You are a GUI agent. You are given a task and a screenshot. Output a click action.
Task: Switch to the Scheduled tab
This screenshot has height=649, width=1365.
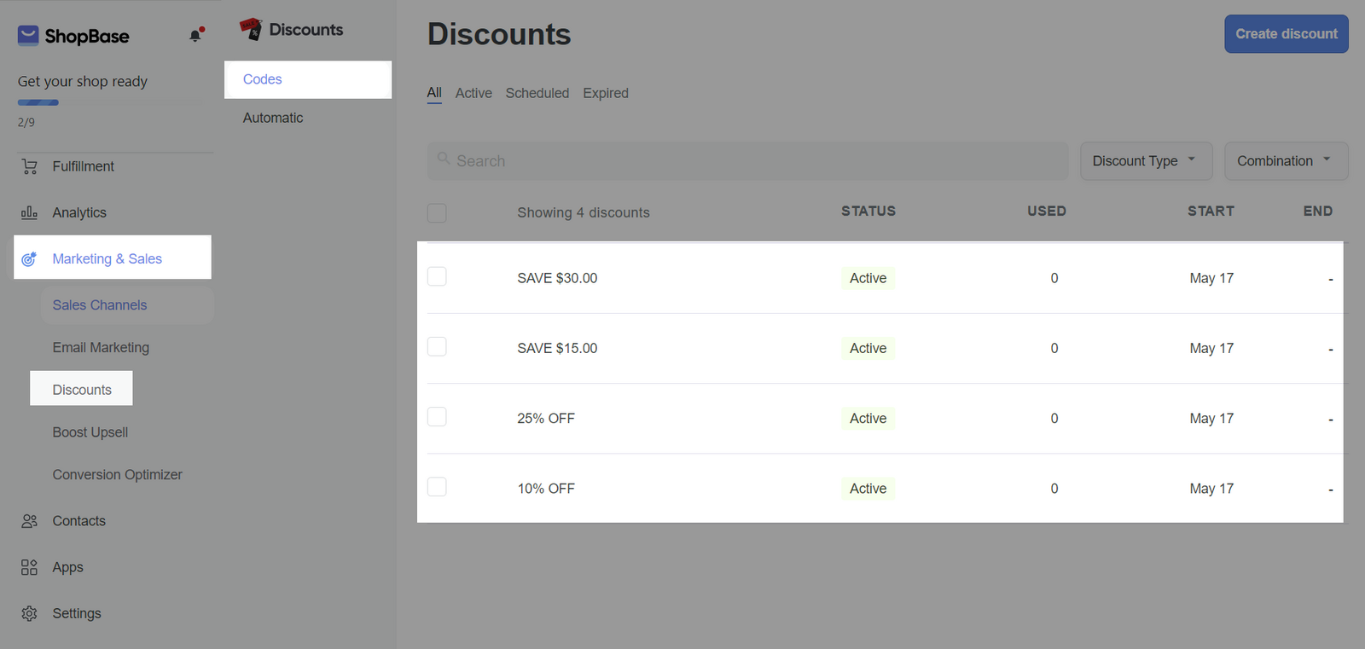(x=537, y=93)
